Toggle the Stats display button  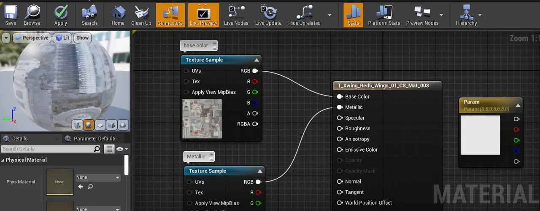[354, 15]
